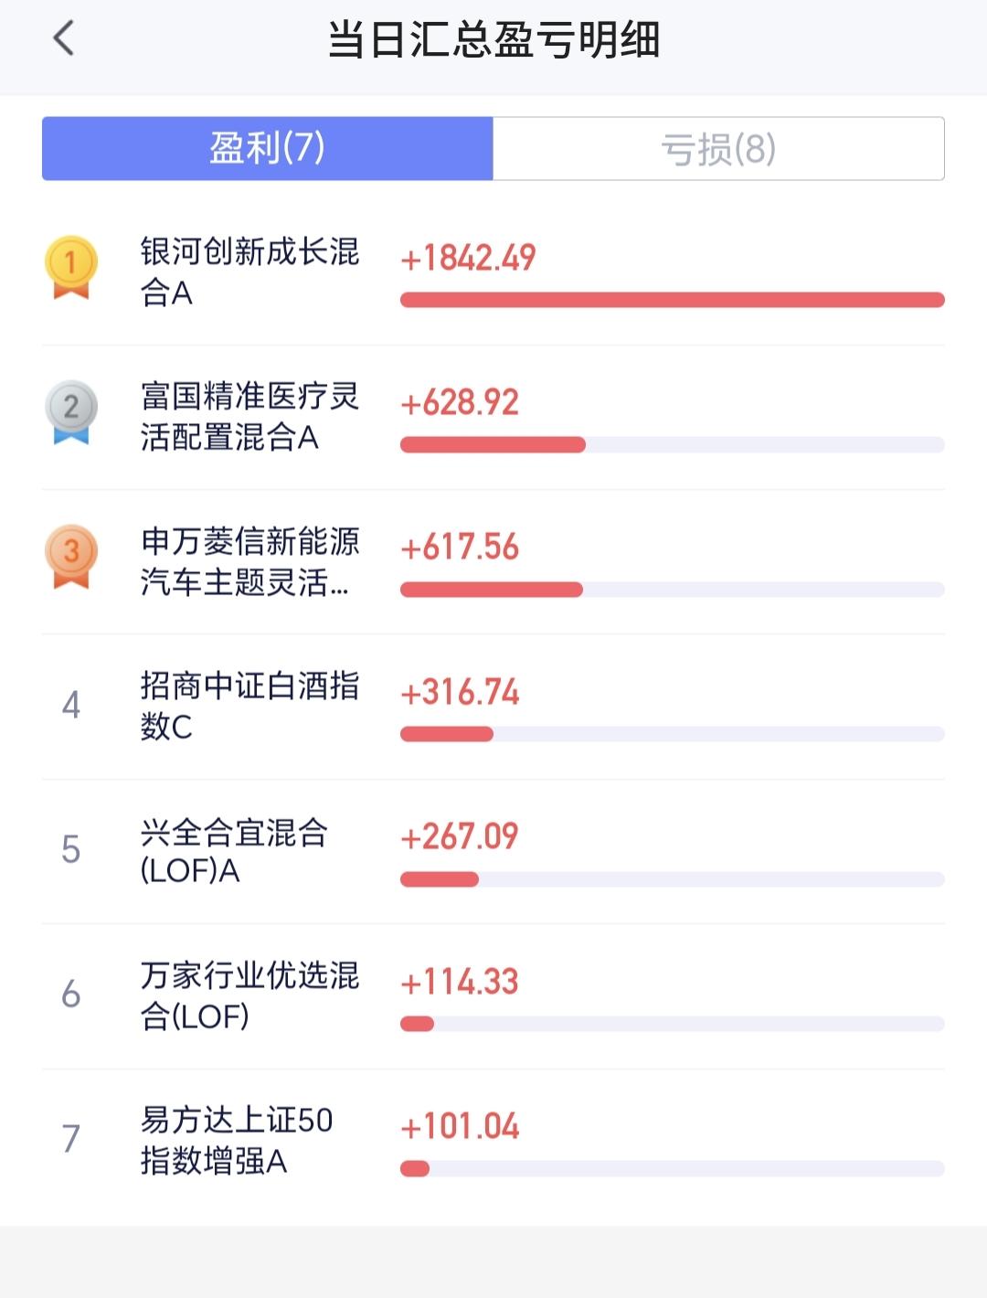987x1298 pixels.
Task: Select the gold rank 1 medal
Action: tap(71, 267)
